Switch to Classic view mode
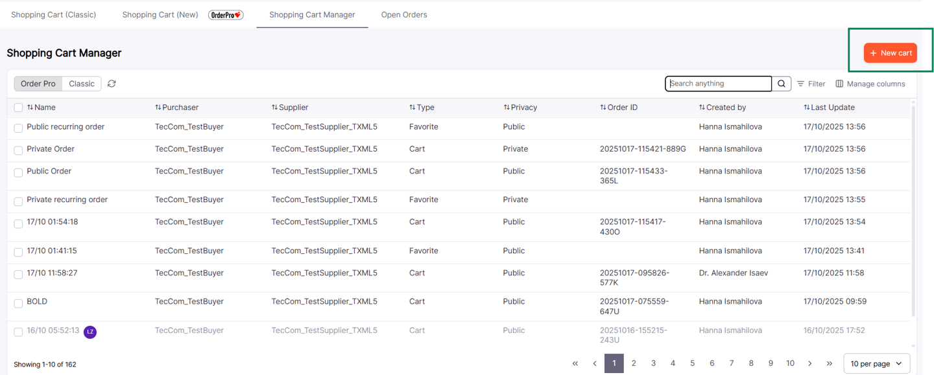Image resolution: width=934 pixels, height=375 pixels. (x=81, y=84)
